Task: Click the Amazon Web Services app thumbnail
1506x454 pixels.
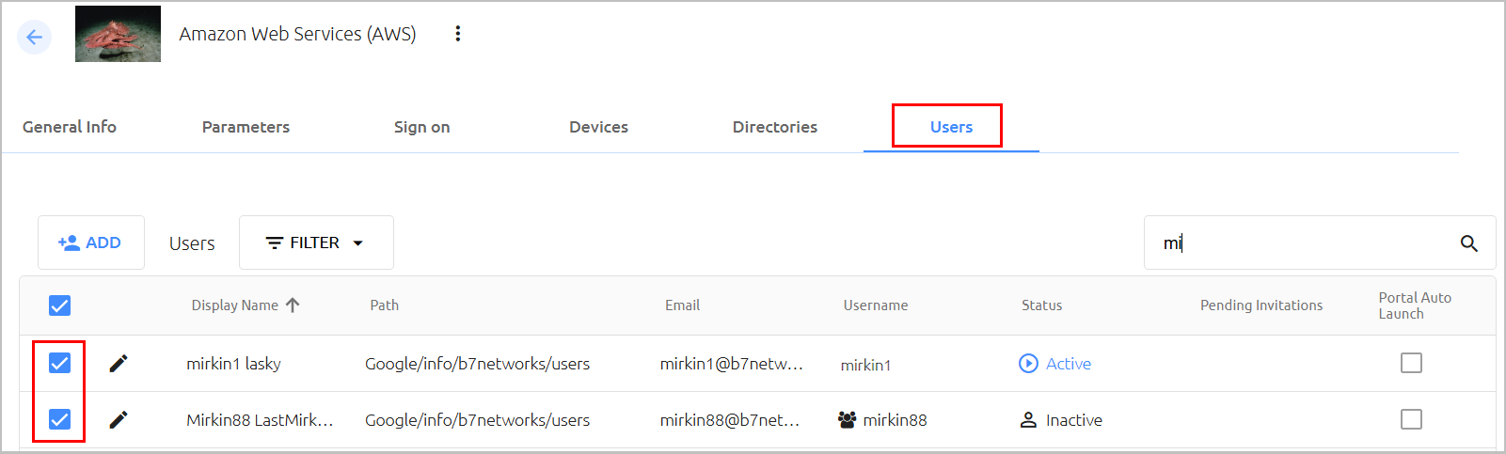Action: click(118, 34)
